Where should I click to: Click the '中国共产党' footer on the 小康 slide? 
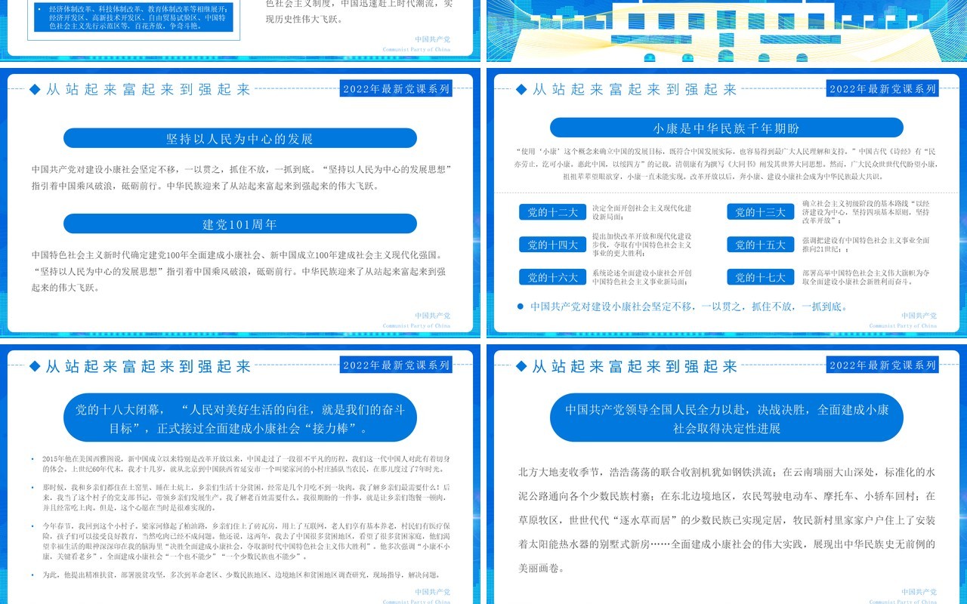coord(919,316)
